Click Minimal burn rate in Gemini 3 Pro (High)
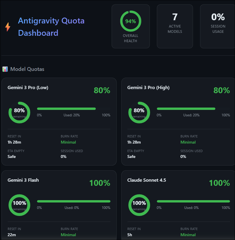Screen dimensions: 235x240 click(188, 142)
